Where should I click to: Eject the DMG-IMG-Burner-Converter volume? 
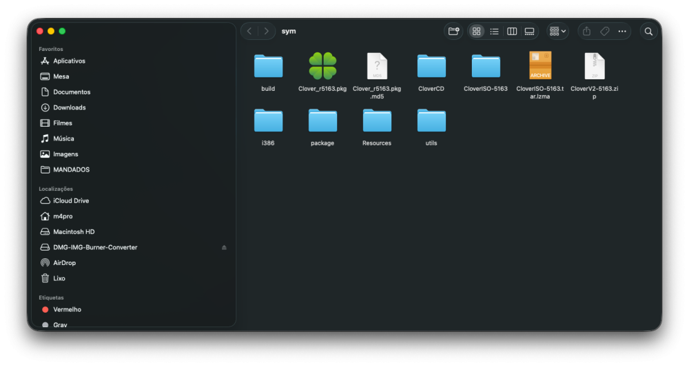(224, 248)
